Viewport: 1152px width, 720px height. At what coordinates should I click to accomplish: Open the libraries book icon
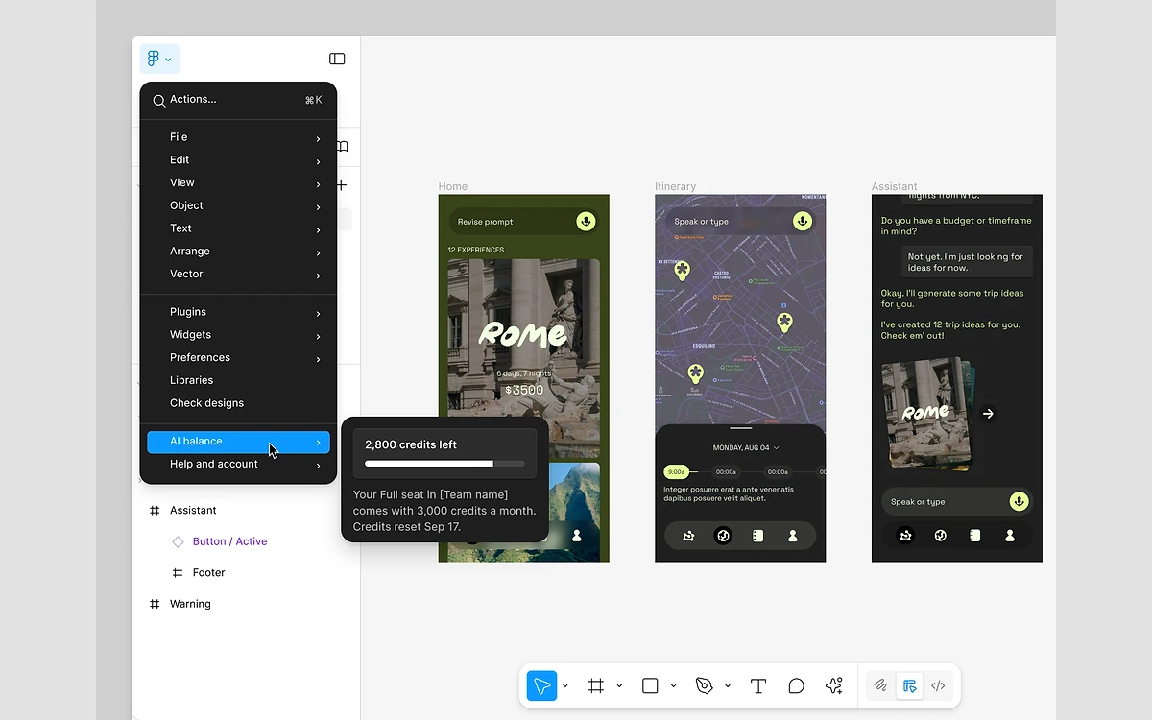342,147
